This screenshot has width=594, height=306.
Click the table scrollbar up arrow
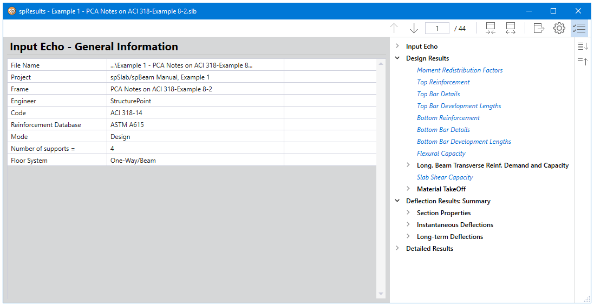[381, 64]
